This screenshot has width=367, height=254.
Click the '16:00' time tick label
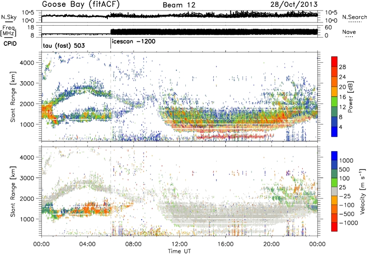225,244
